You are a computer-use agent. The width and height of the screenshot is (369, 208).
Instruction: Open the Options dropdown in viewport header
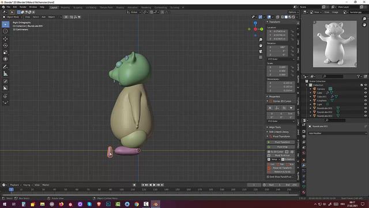(x=293, y=12)
